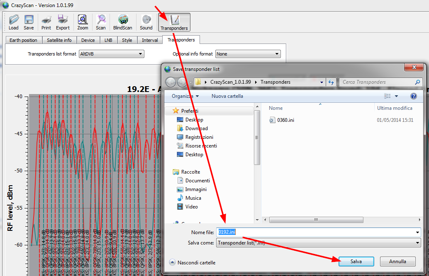Viewport: 429px width, 276px height.
Task: Click the Load toolbar icon
Action: (13, 22)
